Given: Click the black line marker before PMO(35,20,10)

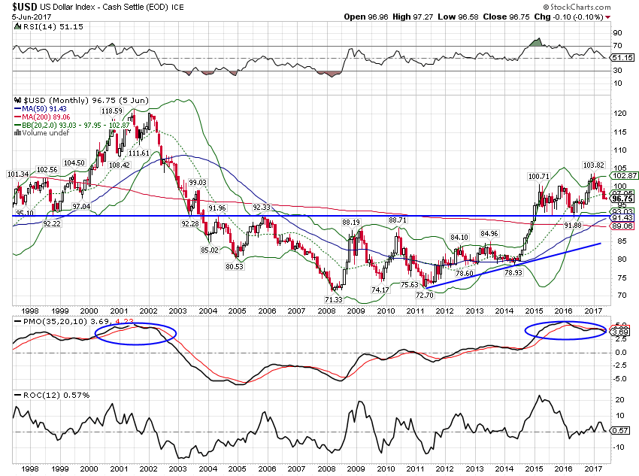Looking at the screenshot, I should tap(17, 321).
